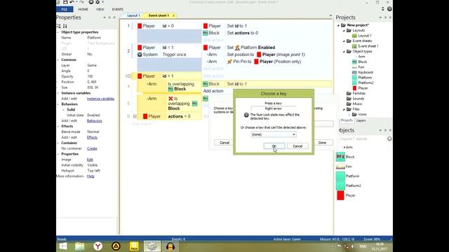Select the Block thumbnail in Objects panel
This screenshot has height=252, width=449.
pos(340,157)
